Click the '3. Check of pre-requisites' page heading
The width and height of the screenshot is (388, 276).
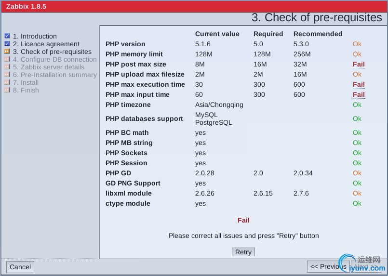[317, 17]
